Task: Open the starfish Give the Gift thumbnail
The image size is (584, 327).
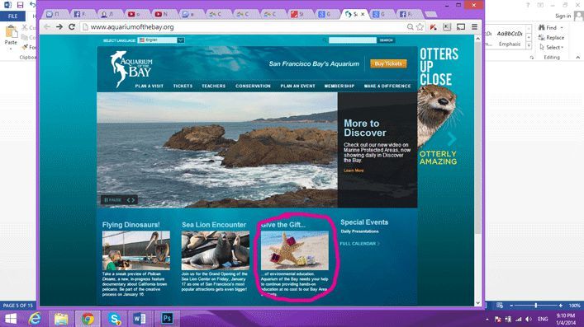Action: tap(295, 250)
